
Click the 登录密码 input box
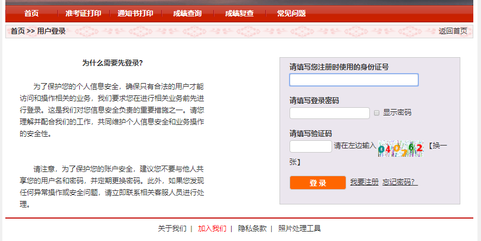click(x=329, y=113)
